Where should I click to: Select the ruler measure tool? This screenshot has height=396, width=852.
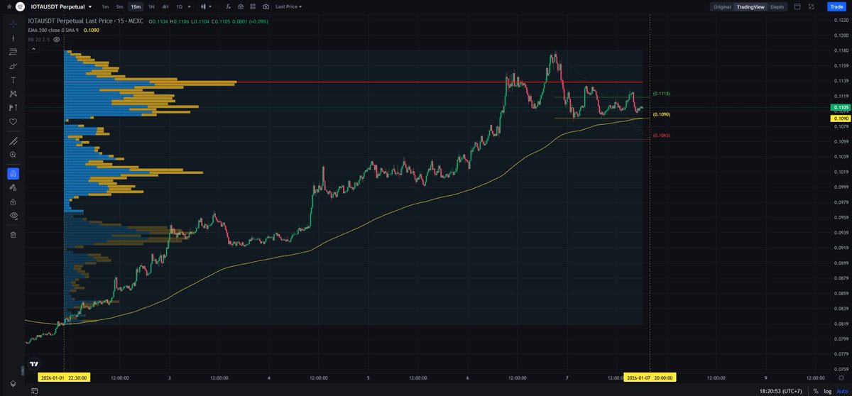pyautogui.click(x=13, y=141)
